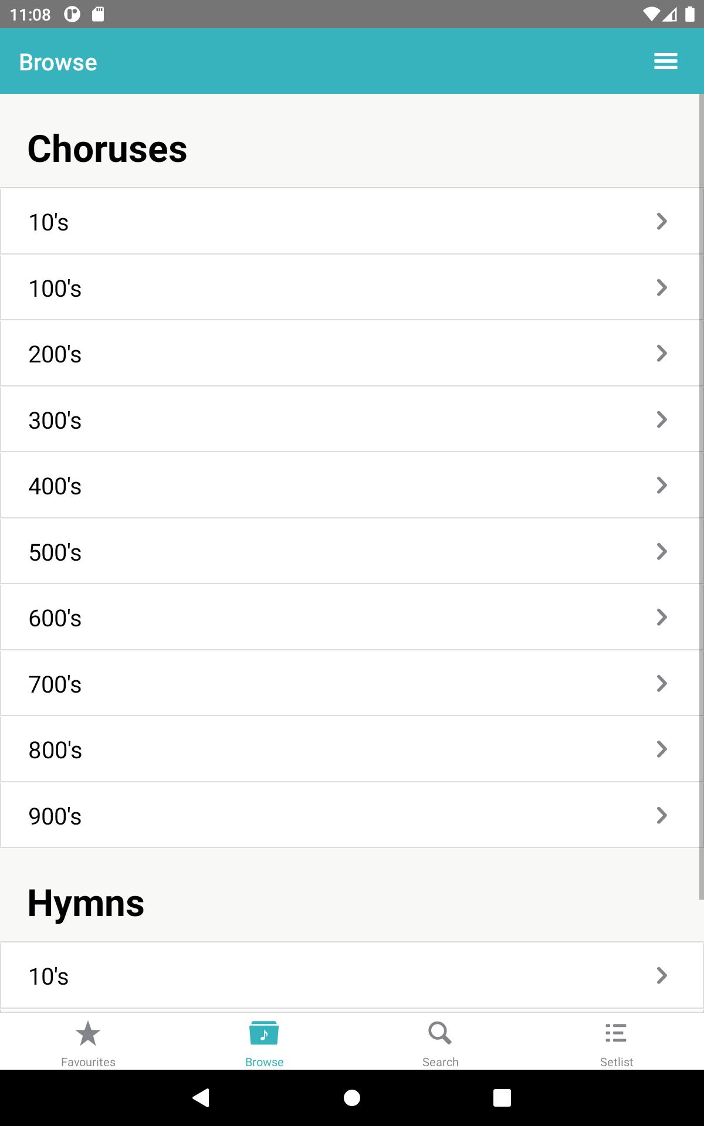Image resolution: width=704 pixels, height=1126 pixels.
Task: Open the 800's choruses entry
Action: click(x=352, y=749)
